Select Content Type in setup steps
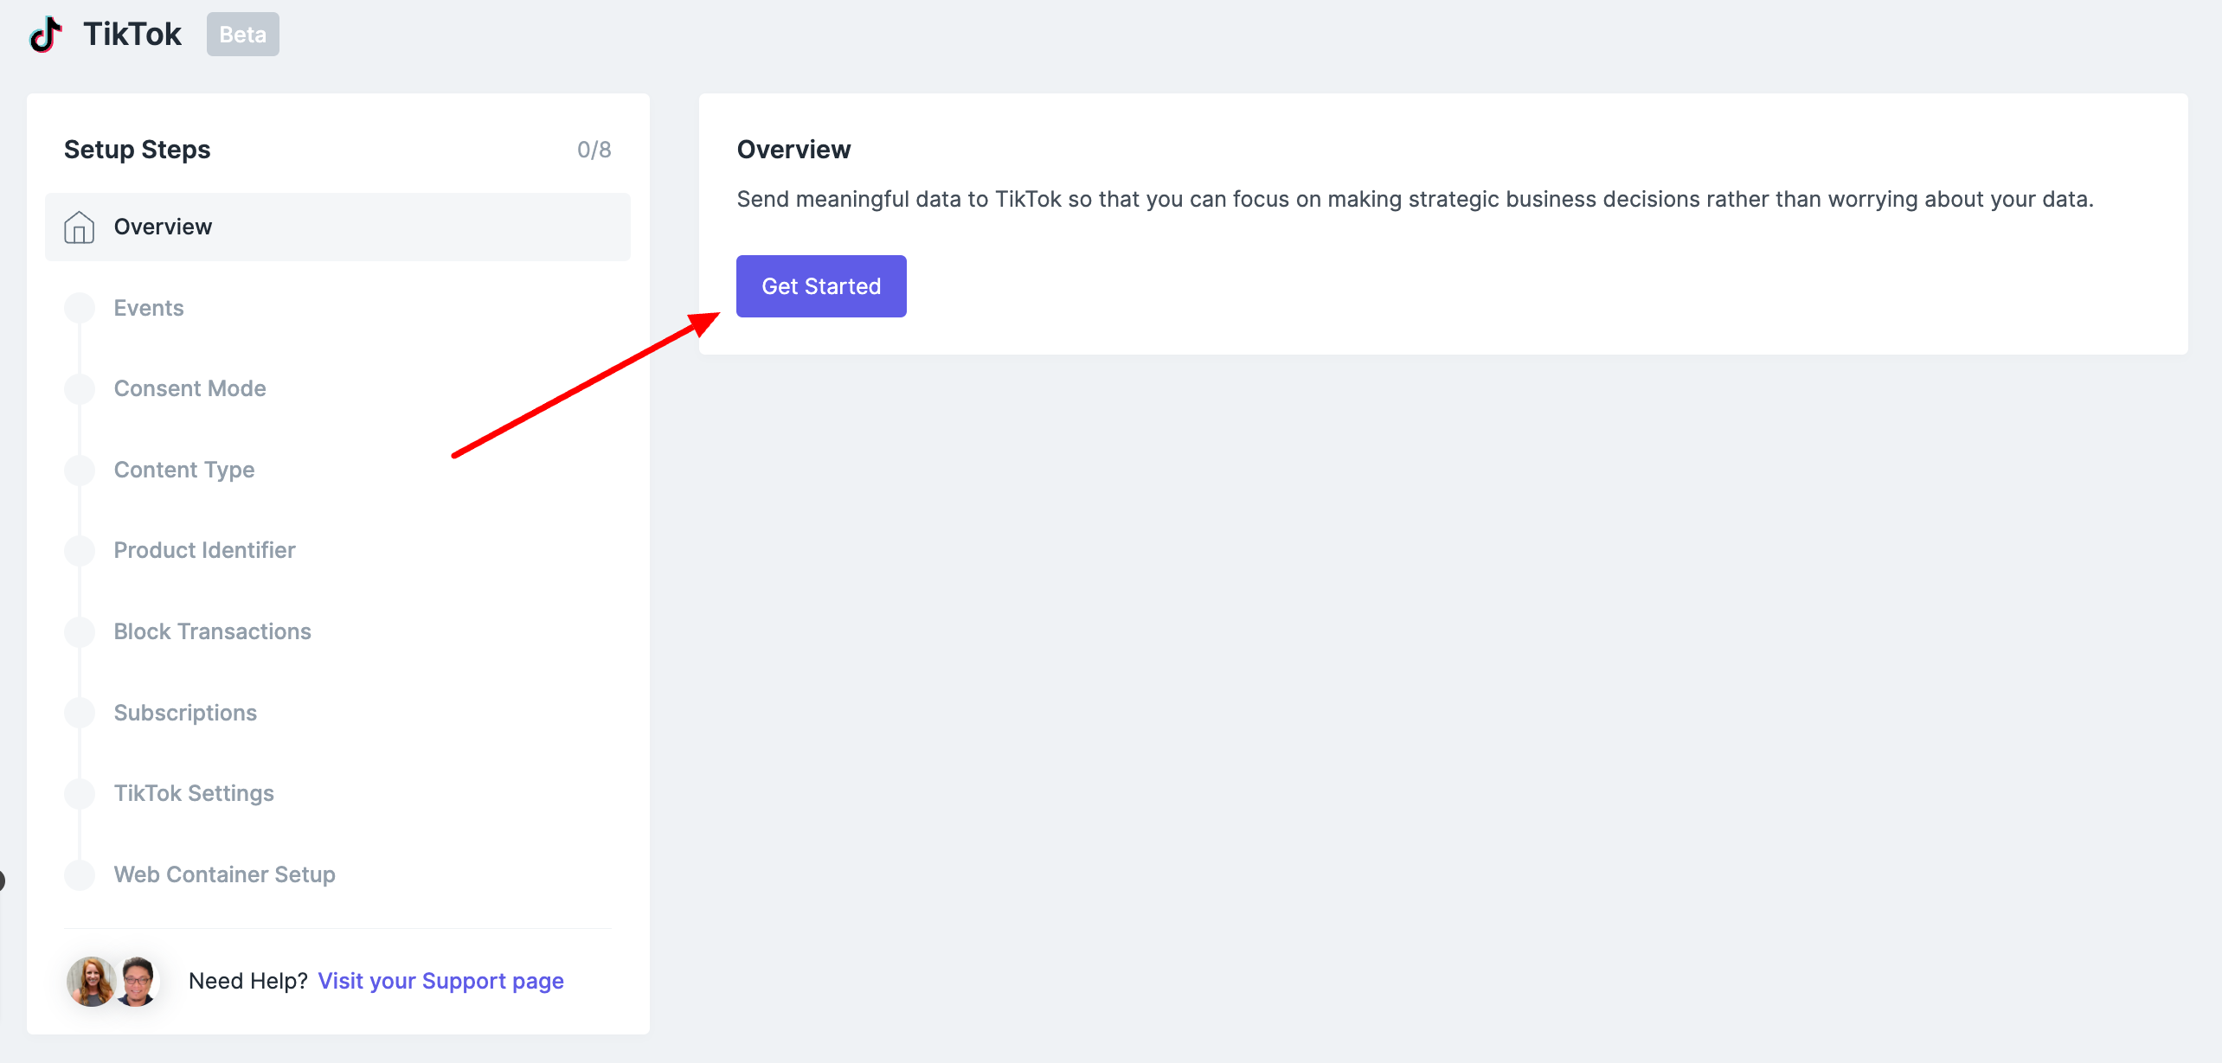 [x=184, y=471]
